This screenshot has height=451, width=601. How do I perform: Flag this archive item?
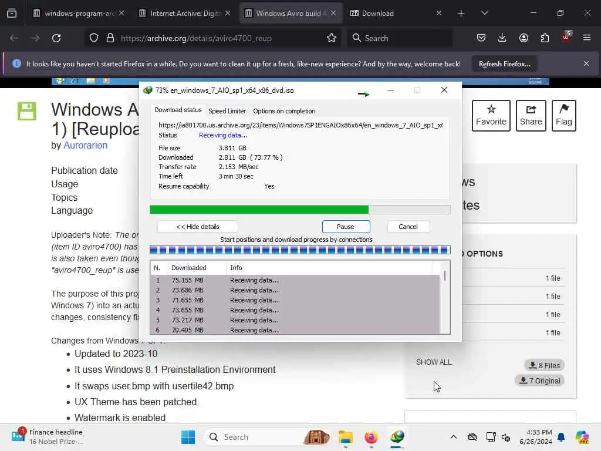pyautogui.click(x=564, y=116)
